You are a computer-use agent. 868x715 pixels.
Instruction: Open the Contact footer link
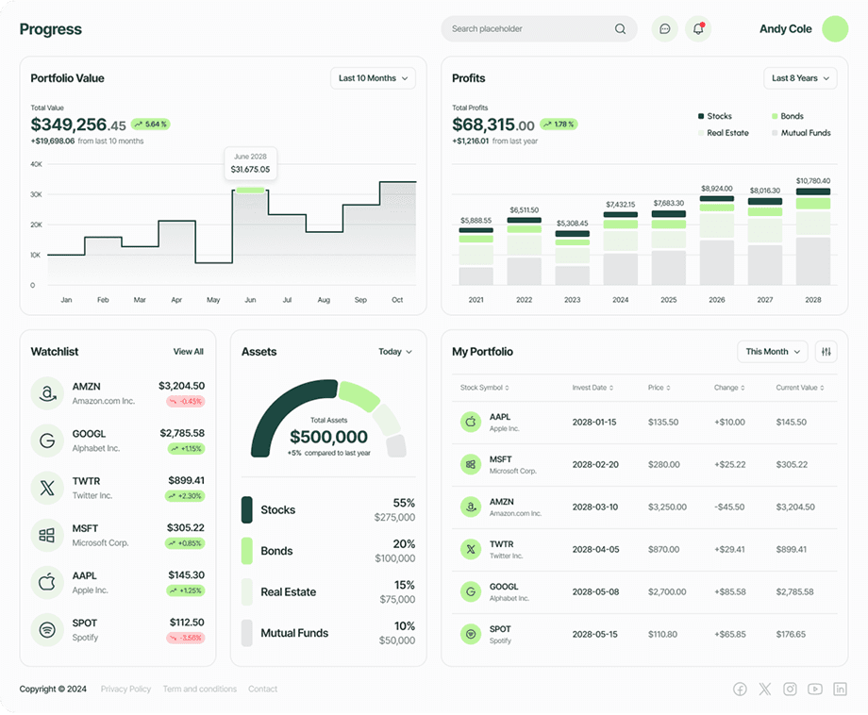click(x=262, y=689)
